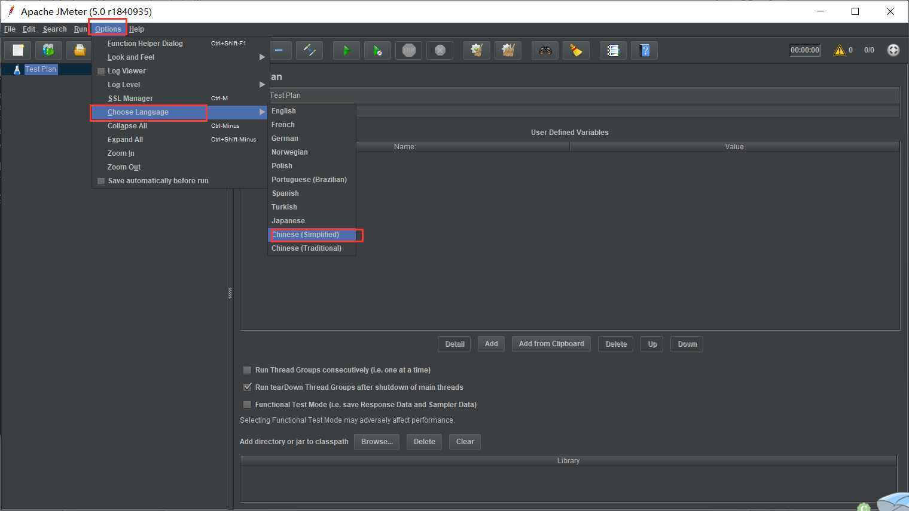Viewport: 909px width, 511px height.
Task: Choose Portuguese (Brazilian) language
Action: point(312,180)
